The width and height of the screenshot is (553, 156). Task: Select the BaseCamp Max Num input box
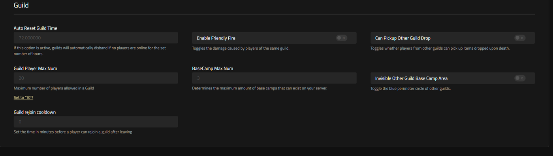click(x=274, y=78)
